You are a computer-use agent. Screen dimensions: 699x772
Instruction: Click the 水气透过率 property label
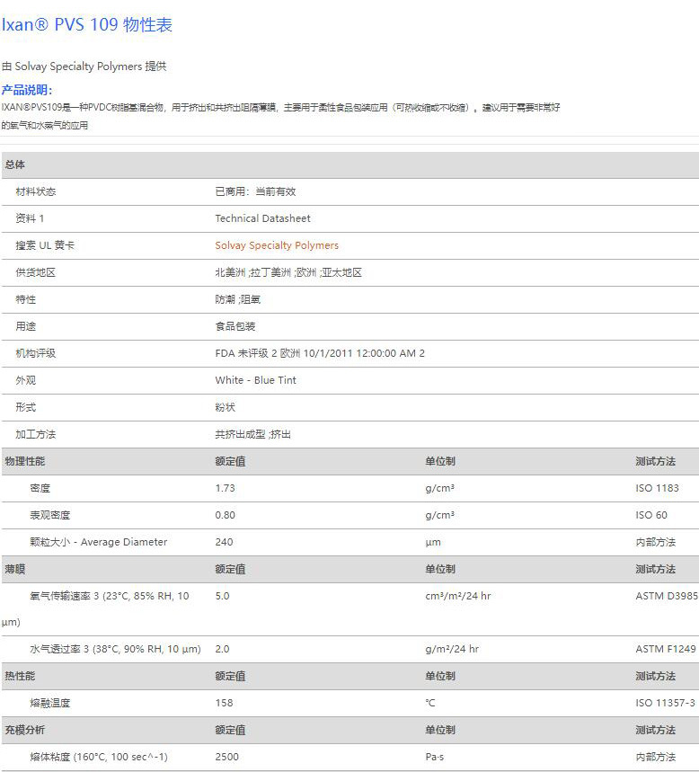pyautogui.click(x=115, y=649)
